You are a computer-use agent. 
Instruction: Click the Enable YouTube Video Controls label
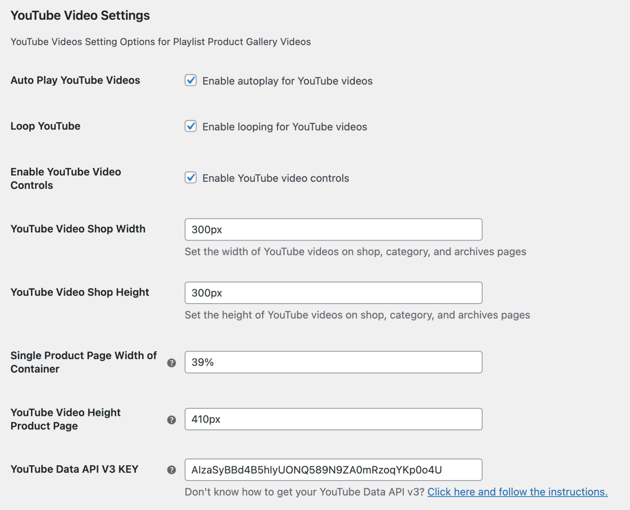point(65,178)
